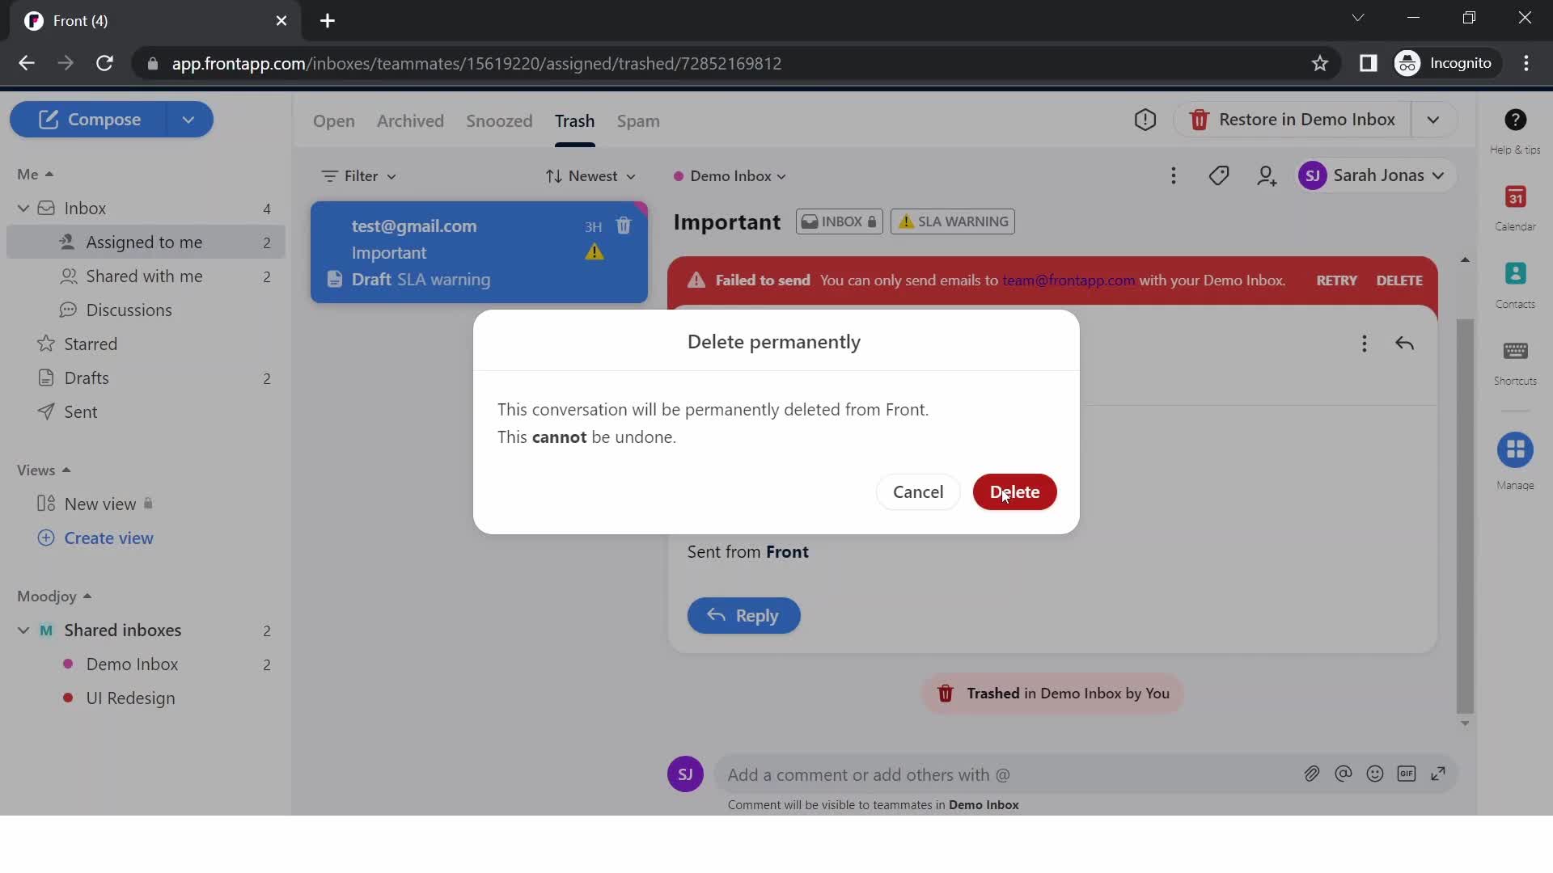Click the more options ellipsis icon
Viewport: 1553px width, 873px height.
[1174, 175]
